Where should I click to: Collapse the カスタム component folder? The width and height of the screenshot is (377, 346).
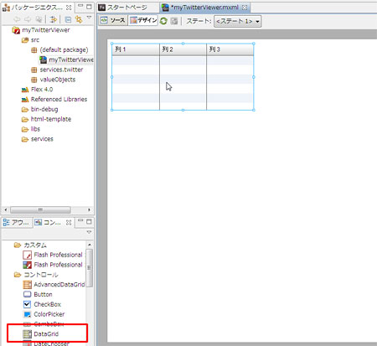(x=30, y=245)
